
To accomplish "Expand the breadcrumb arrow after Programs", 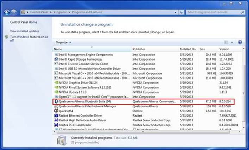I will 69,12.
